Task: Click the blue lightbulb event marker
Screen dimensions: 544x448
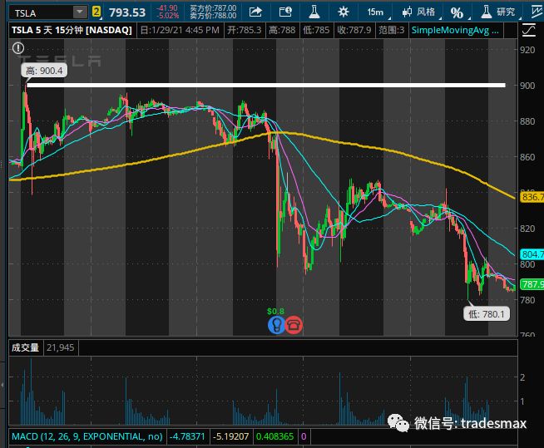Action: [276, 325]
